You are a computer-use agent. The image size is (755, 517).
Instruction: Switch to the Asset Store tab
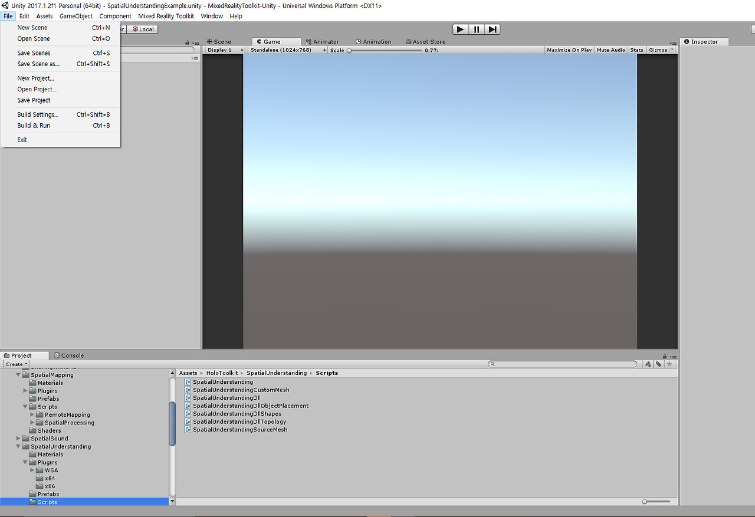point(425,42)
